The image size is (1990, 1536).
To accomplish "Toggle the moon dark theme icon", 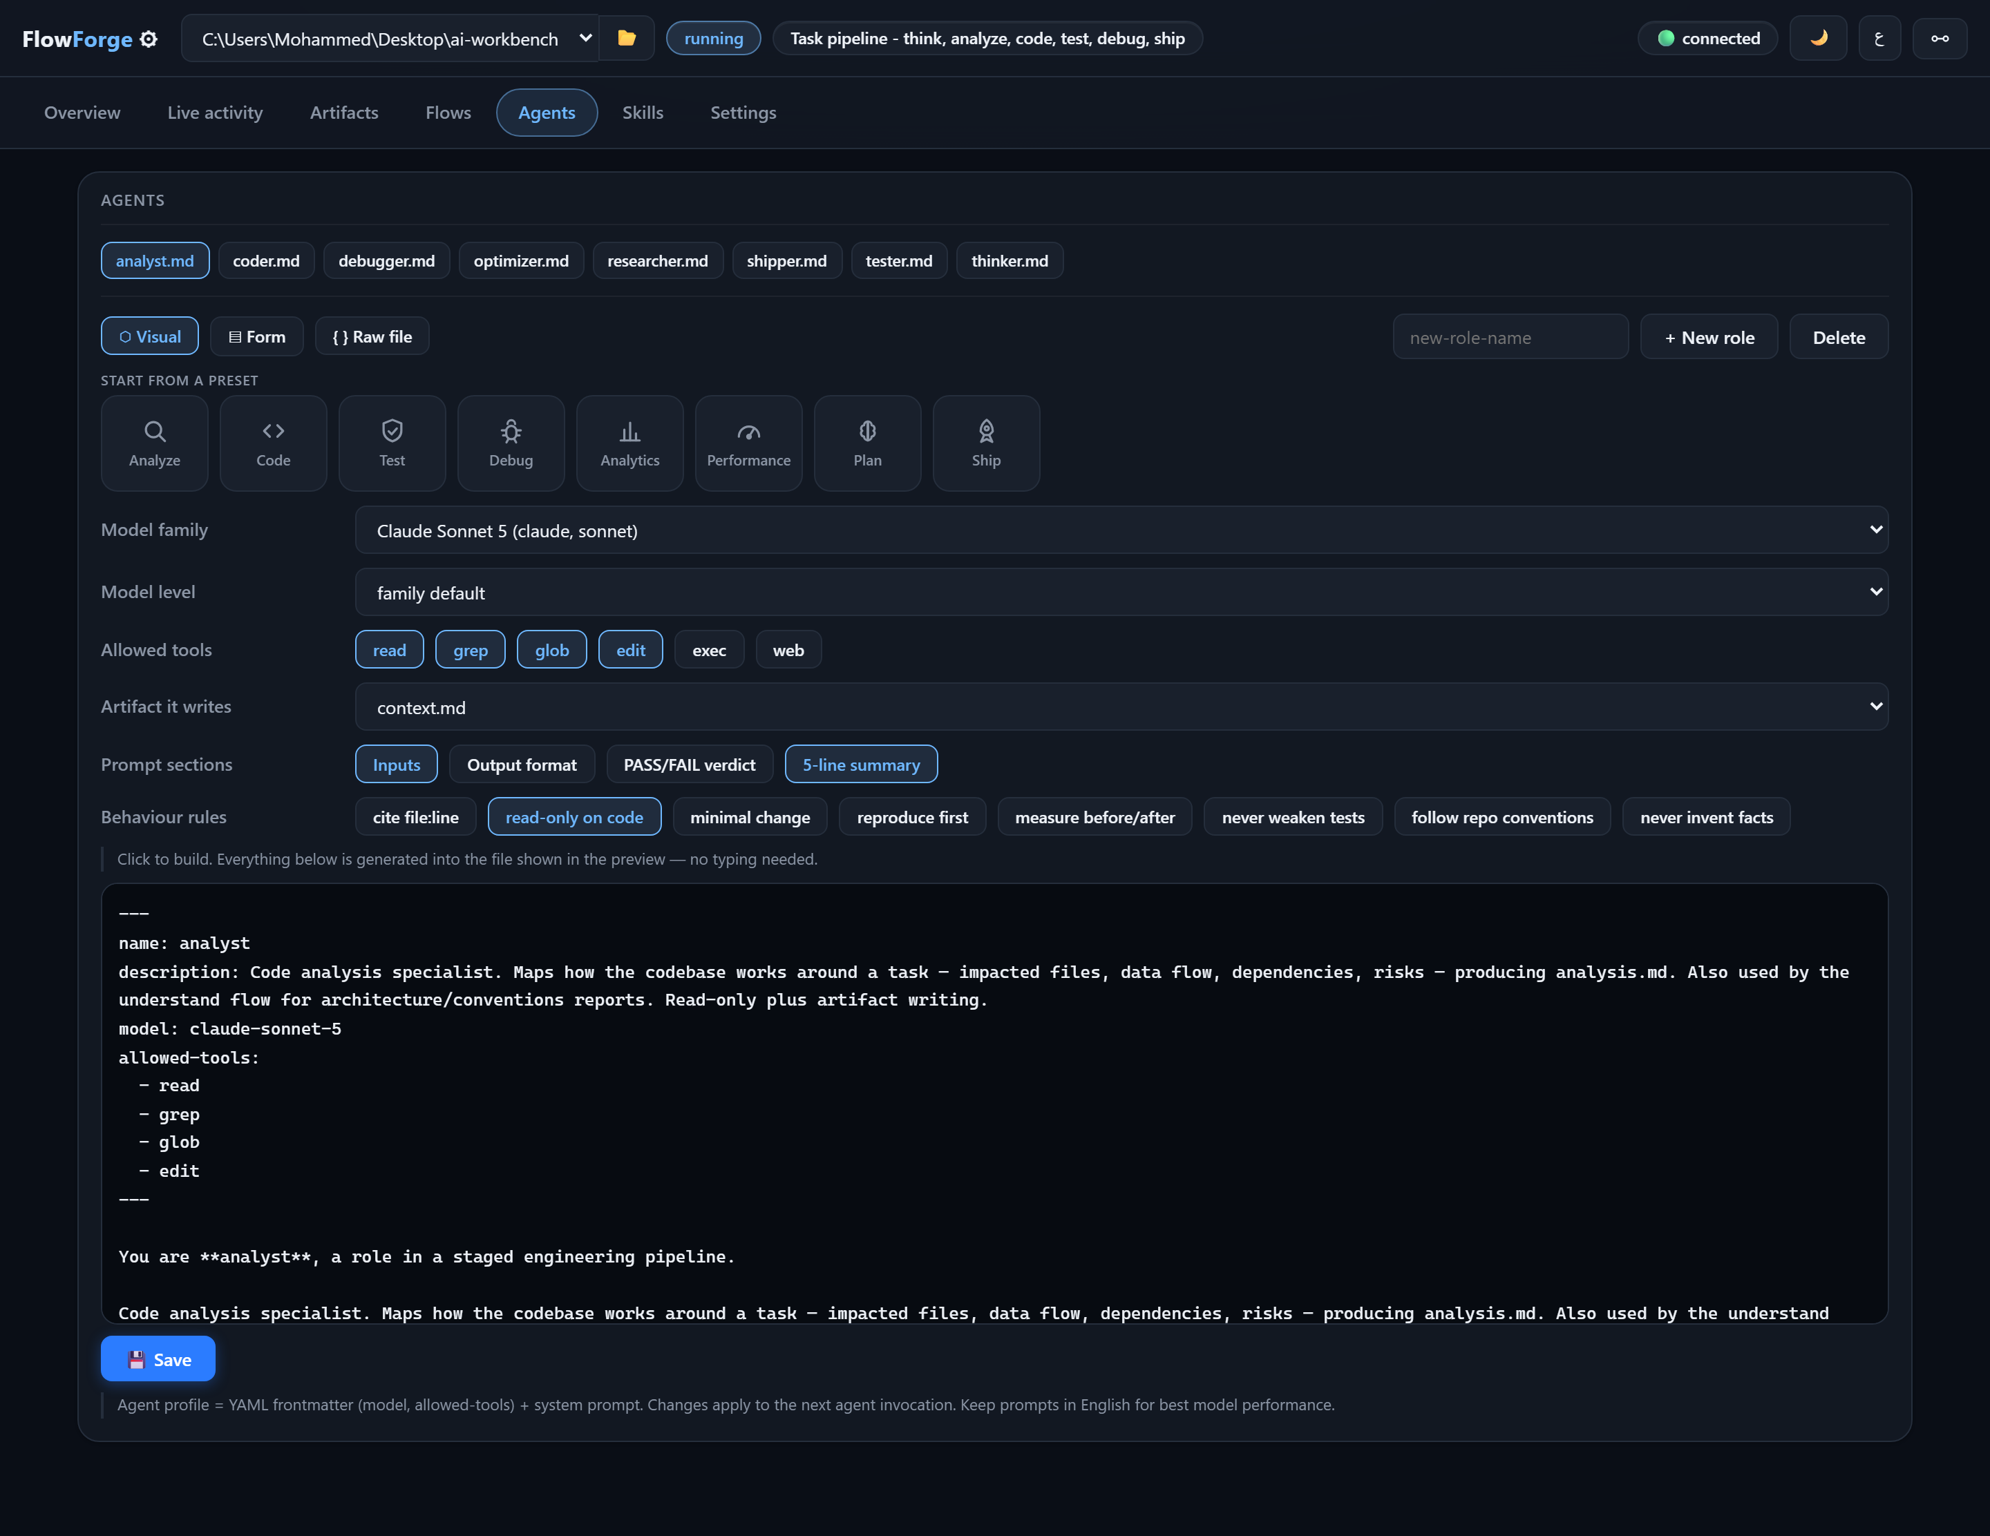I will coord(1818,38).
